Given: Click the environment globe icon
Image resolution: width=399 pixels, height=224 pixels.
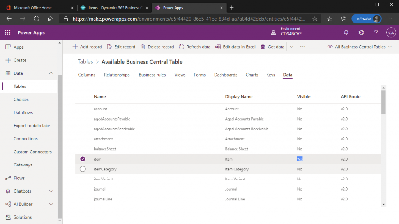Looking at the screenshot, I should point(273,33).
